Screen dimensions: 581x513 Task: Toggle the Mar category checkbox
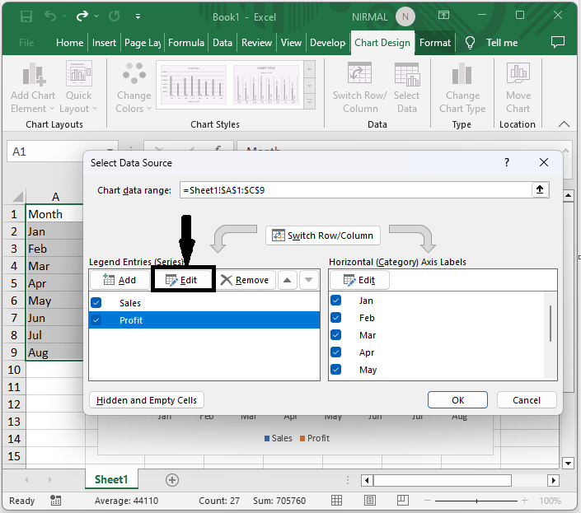click(x=336, y=335)
